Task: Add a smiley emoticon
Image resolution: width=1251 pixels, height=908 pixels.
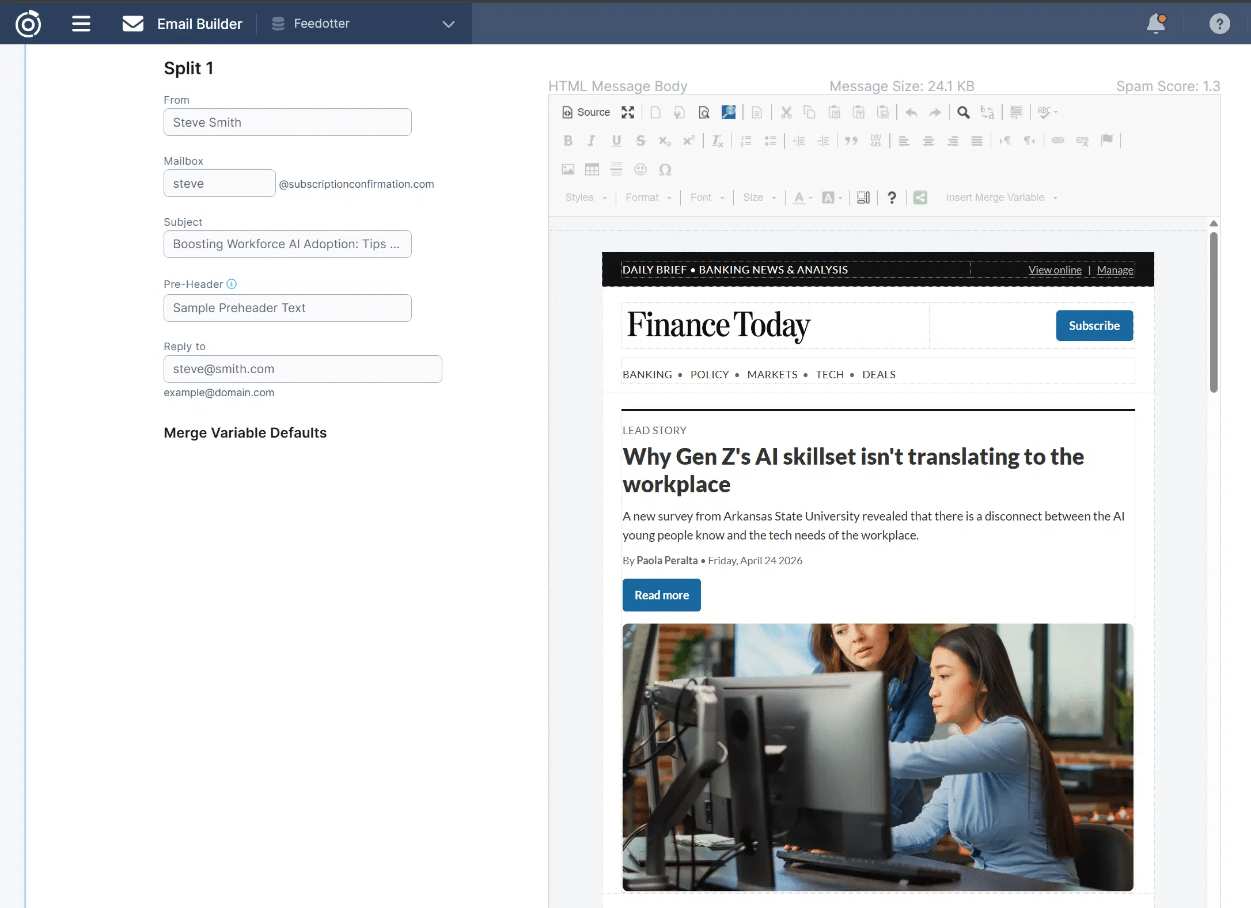Action: [640, 169]
